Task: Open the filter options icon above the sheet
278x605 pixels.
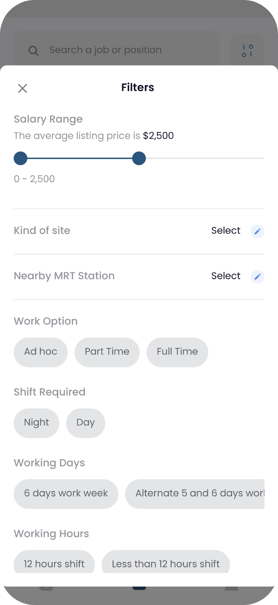Action: (247, 50)
